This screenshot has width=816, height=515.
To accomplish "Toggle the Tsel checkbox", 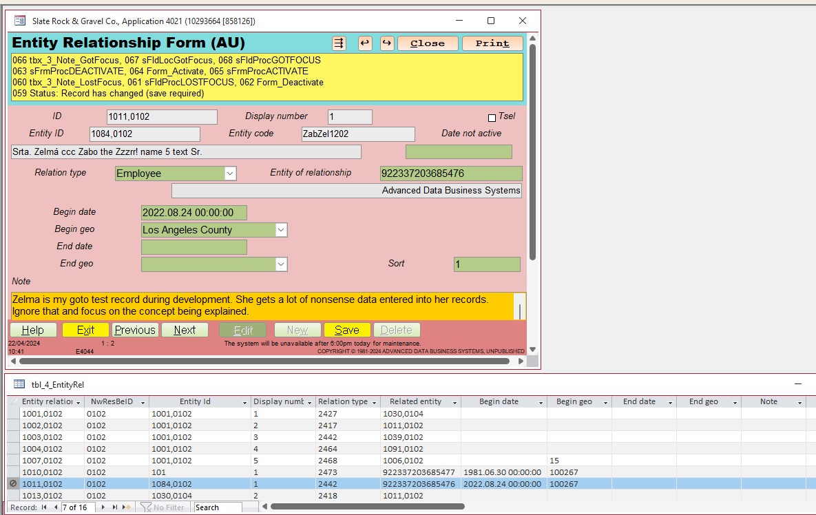I will [x=492, y=118].
